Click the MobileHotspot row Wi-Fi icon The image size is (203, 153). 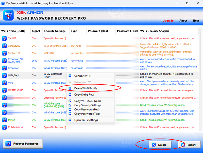4,127
